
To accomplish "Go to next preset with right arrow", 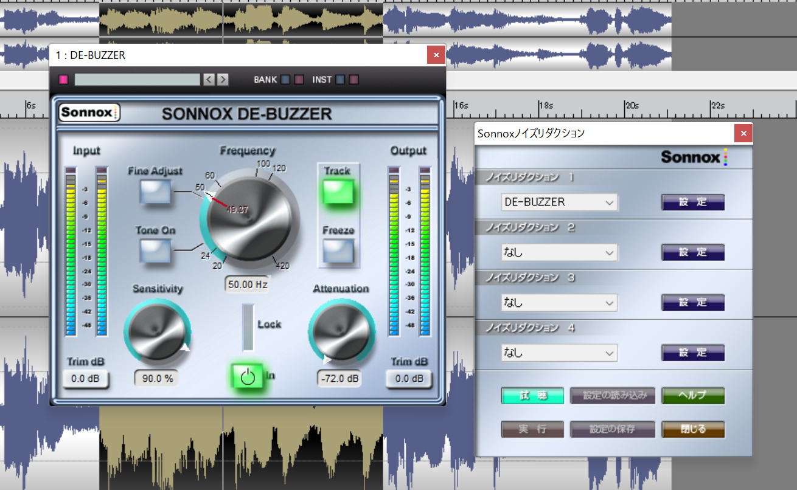I will click(223, 80).
